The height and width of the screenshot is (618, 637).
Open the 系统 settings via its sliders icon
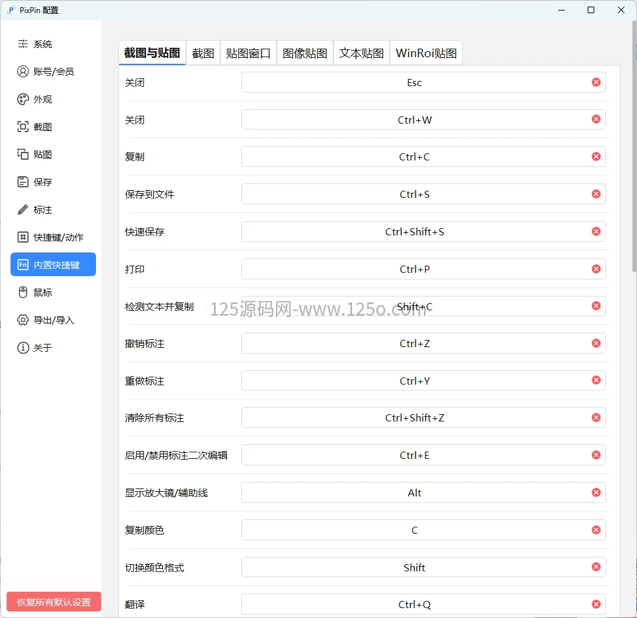click(23, 44)
